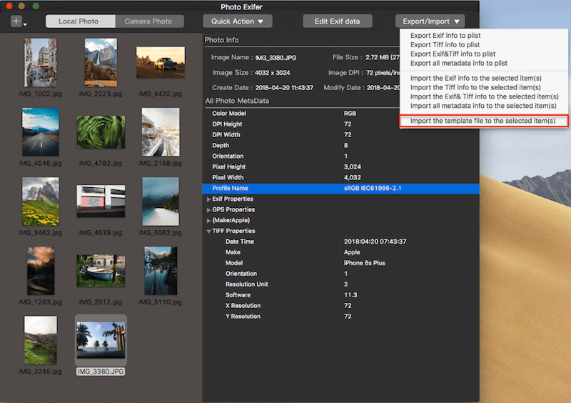Switch to the Local Photo tab
571x403 pixels.
[80, 21]
